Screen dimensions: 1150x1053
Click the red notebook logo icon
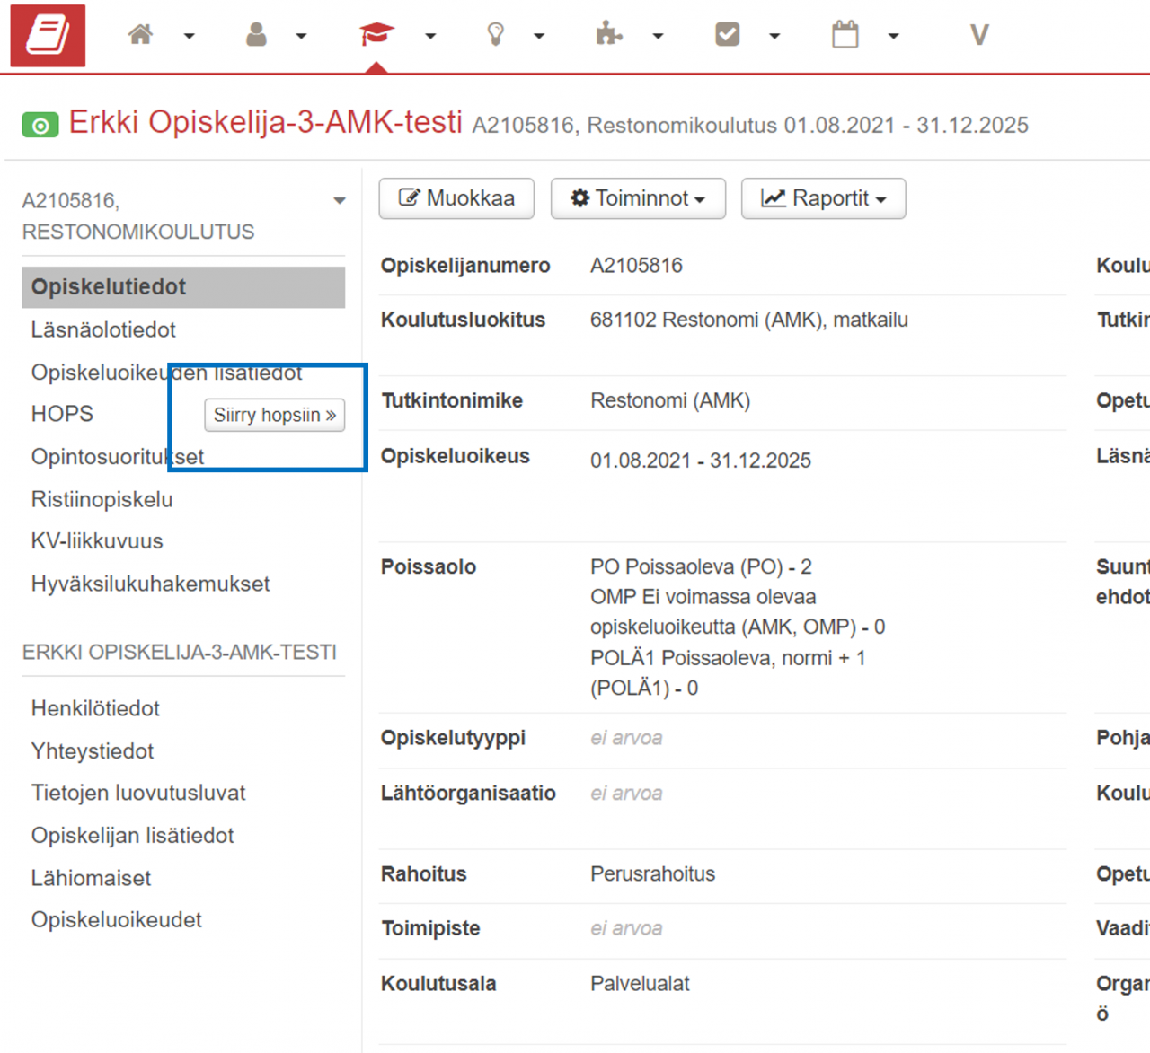click(48, 36)
